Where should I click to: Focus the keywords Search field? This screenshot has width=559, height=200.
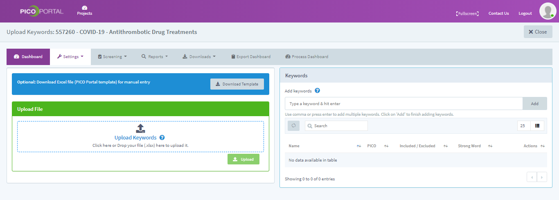pos(336,126)
